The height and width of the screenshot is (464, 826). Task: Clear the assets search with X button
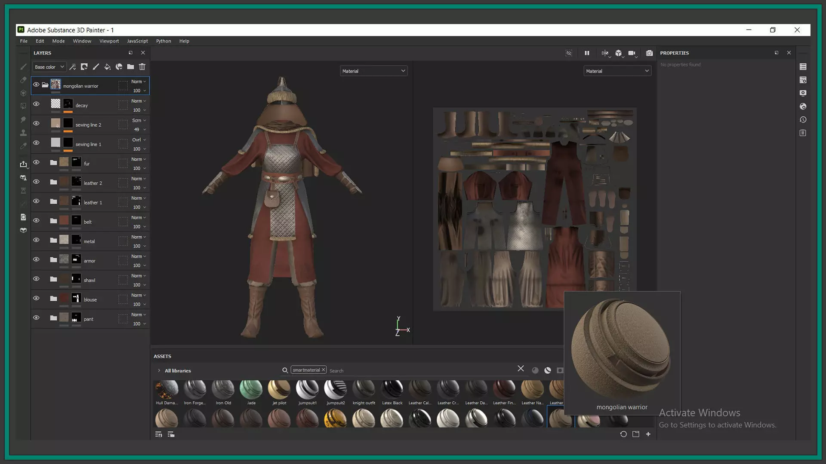[521, 369]
